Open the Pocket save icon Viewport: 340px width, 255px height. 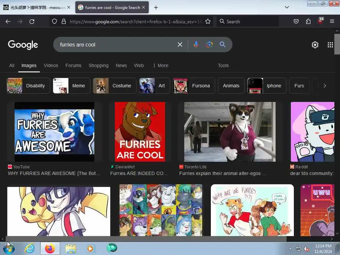pyautogui.click(x=296, y=22)
